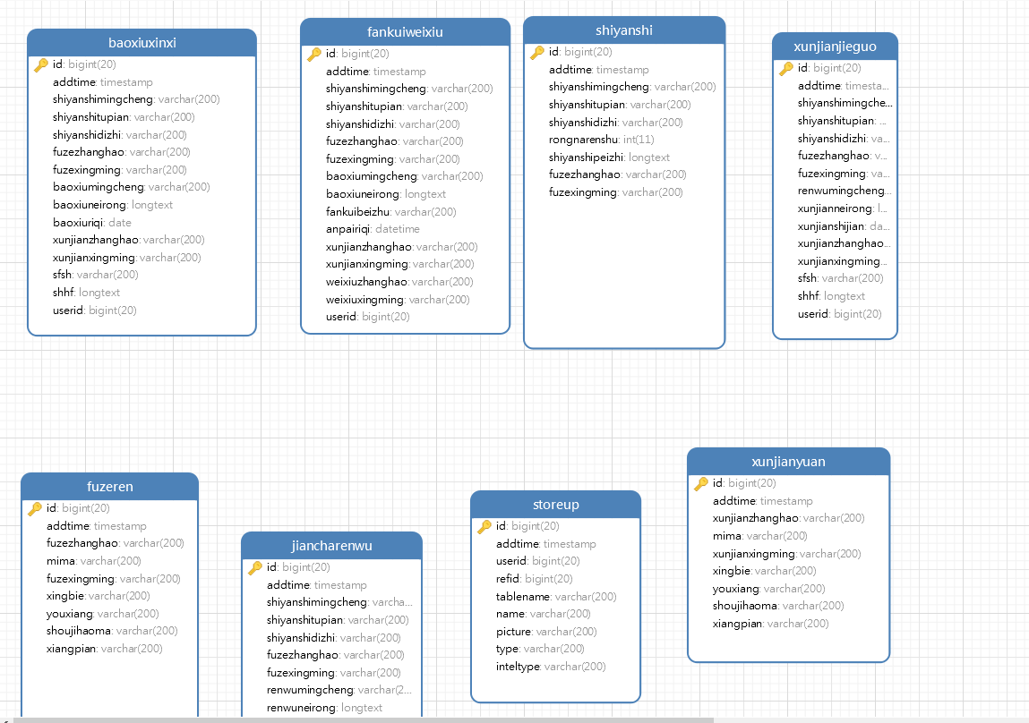Select type field in storeup table

click(540, 648)
